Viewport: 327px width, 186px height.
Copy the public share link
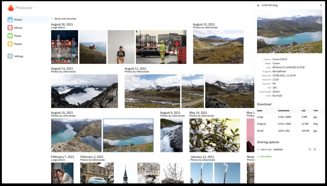point(310,149)
